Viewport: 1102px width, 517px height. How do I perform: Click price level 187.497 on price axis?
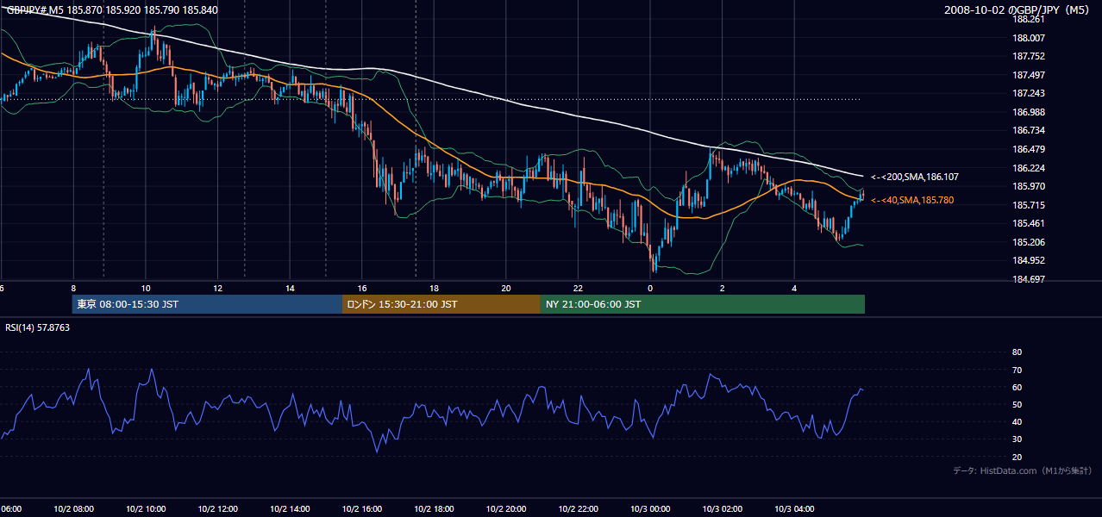(1029, 75)
